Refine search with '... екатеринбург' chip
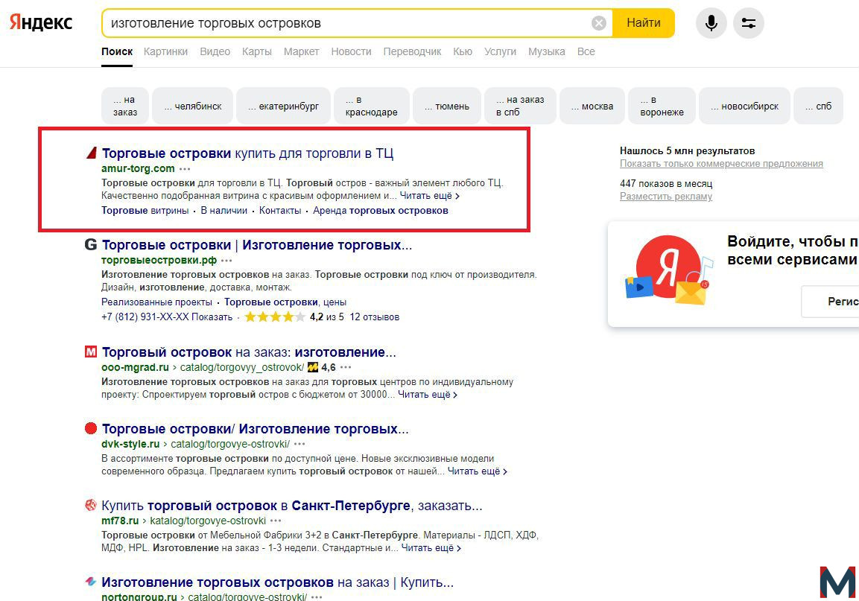The width and height of the screenshot is (859, 601). point(283,106)
